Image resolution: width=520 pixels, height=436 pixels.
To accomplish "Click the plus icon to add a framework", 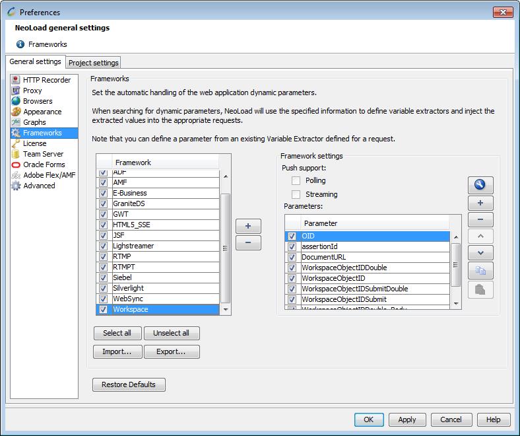I will (248, 226).
